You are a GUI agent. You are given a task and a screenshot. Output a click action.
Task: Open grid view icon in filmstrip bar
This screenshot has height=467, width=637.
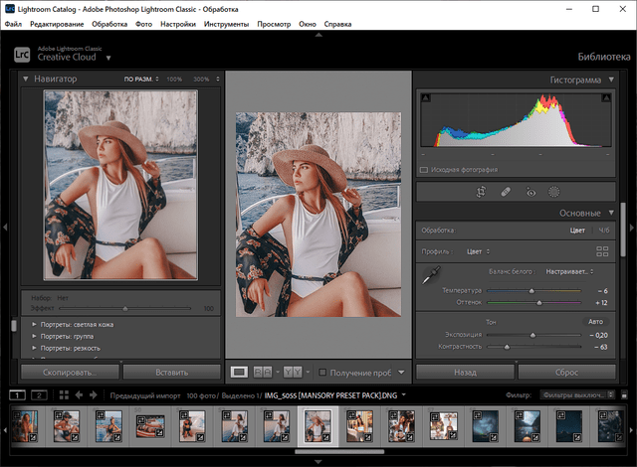64,394
